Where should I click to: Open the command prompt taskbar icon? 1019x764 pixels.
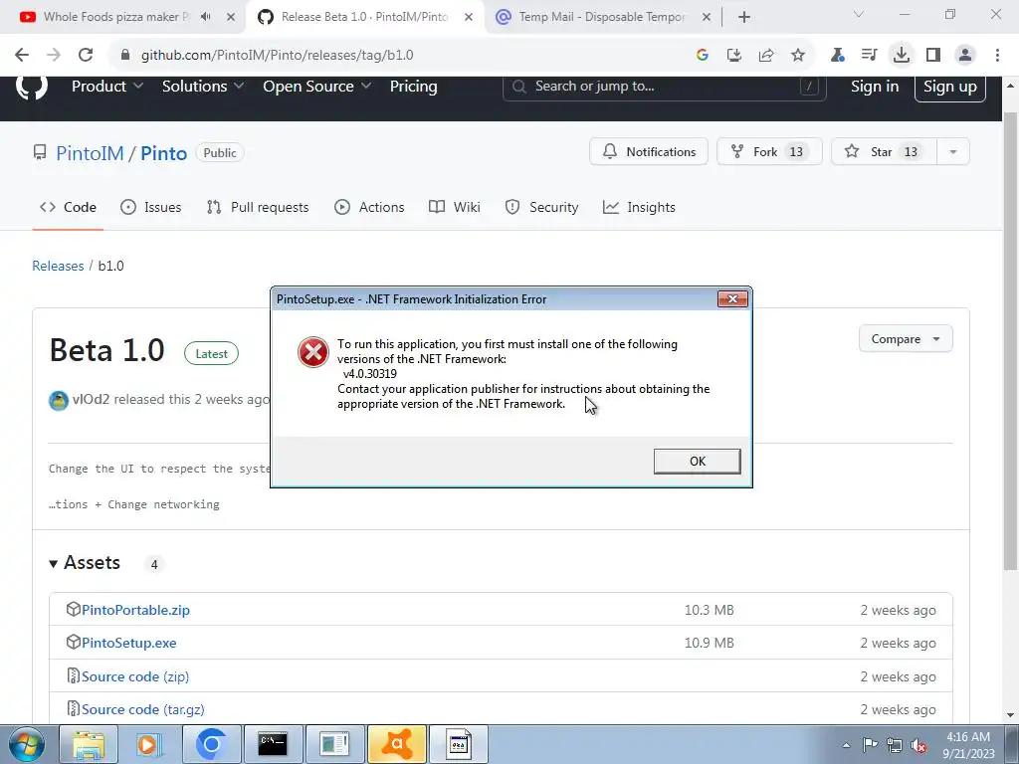273,744
